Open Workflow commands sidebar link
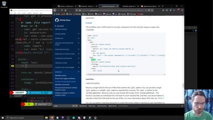213x120 pixels. pyautogui.click(x=62, y=85)
